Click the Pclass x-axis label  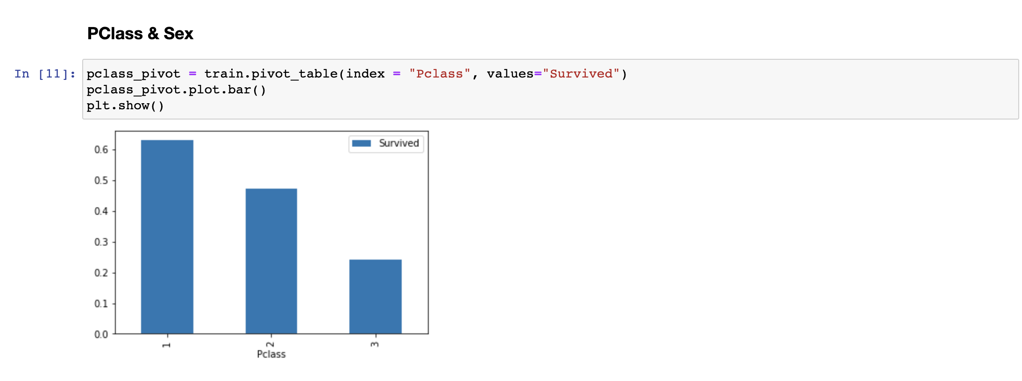271,354
